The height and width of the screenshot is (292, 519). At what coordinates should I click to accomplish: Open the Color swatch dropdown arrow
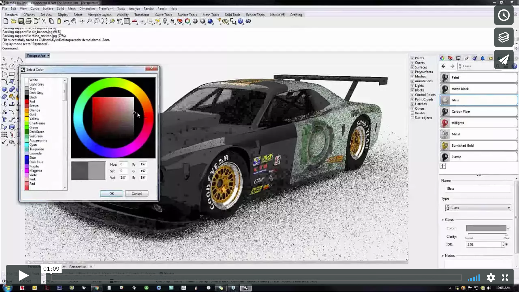[x=508, y=229]
